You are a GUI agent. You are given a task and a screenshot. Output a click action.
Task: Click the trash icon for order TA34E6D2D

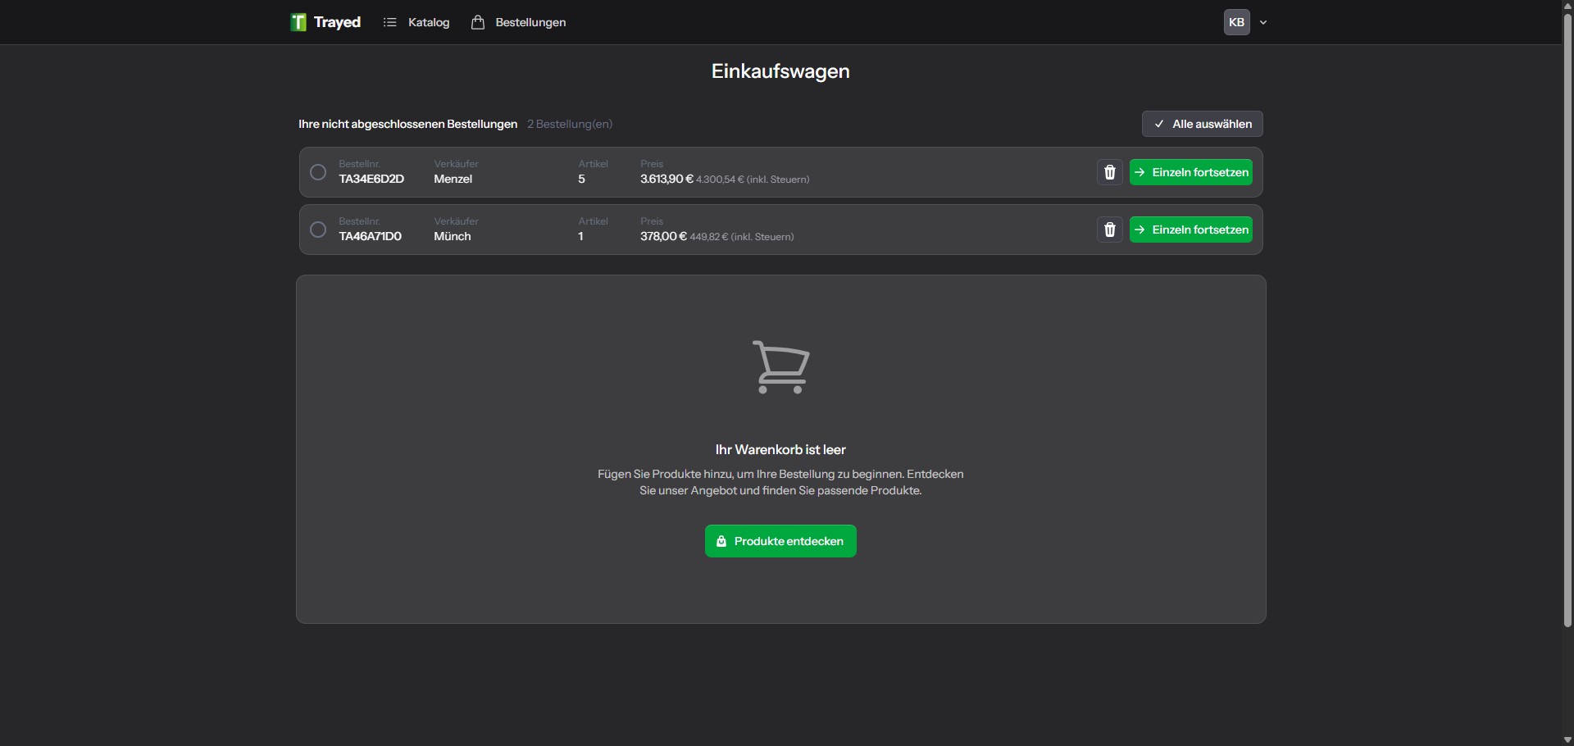(1110, 172)
